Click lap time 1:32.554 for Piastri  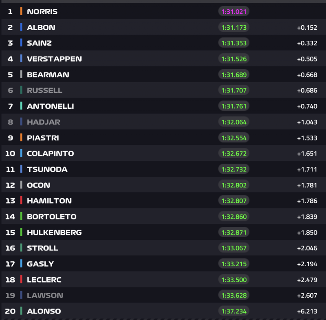pyautogui.click(x=233, y=138)
